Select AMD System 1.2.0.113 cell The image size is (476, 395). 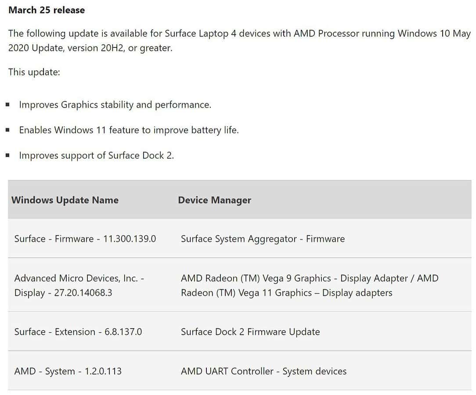pyautogui.click(x=68, y=371)
